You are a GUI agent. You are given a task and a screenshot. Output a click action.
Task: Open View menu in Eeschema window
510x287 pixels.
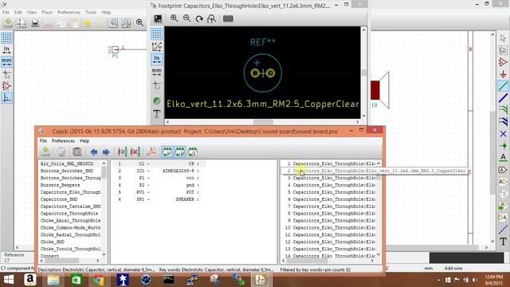pyautogui.click(x=32, y=12)
